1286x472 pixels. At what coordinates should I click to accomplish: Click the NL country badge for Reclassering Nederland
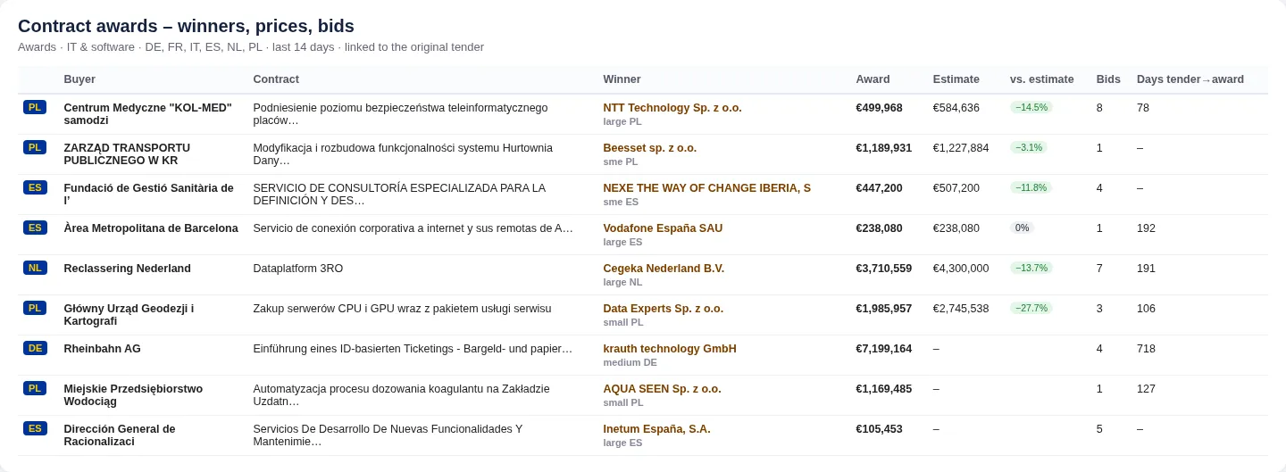pyautogui.click(x=35, y=268)
